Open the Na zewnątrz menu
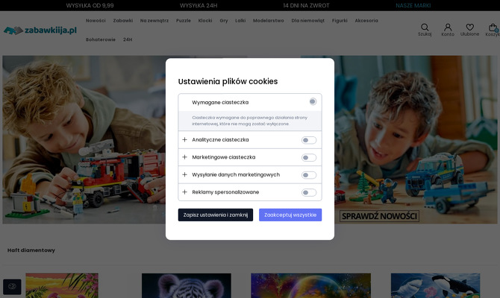 coord(154,21)
